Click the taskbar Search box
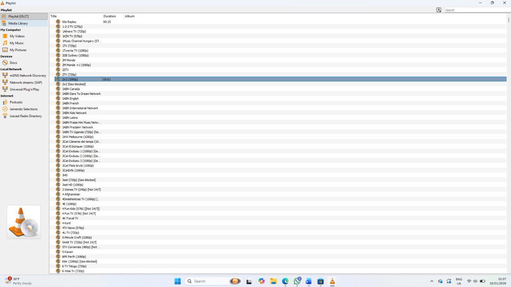This screenshot has height=287, width=511. point(214,281)
